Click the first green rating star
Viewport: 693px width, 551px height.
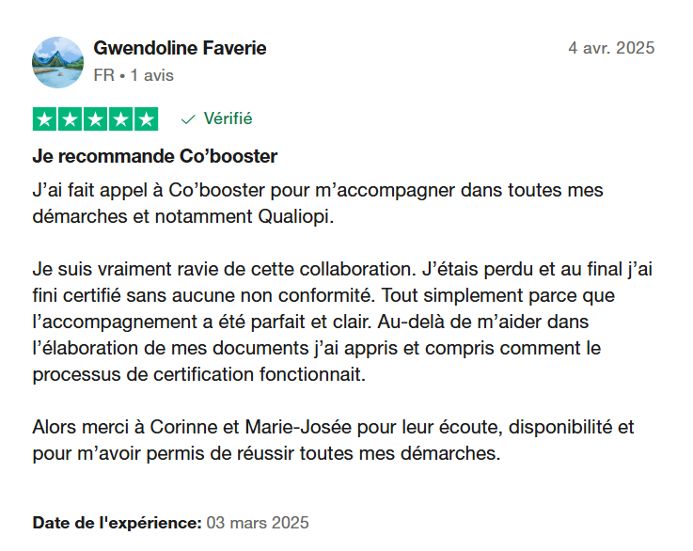tap(45, 119)
